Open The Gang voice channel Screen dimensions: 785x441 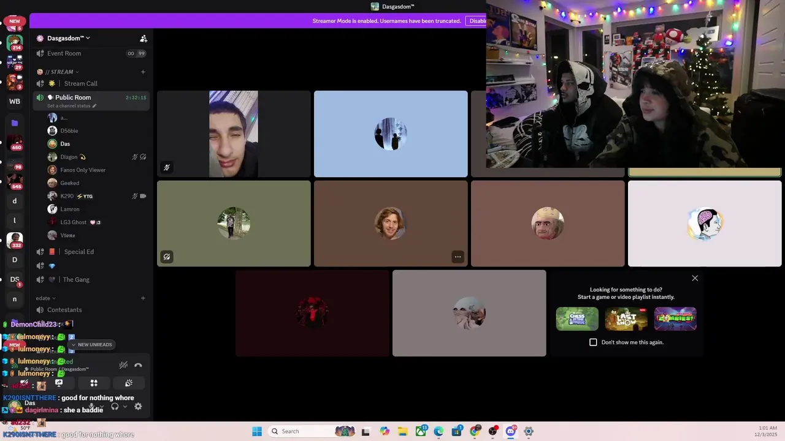(x=91, y=279)
